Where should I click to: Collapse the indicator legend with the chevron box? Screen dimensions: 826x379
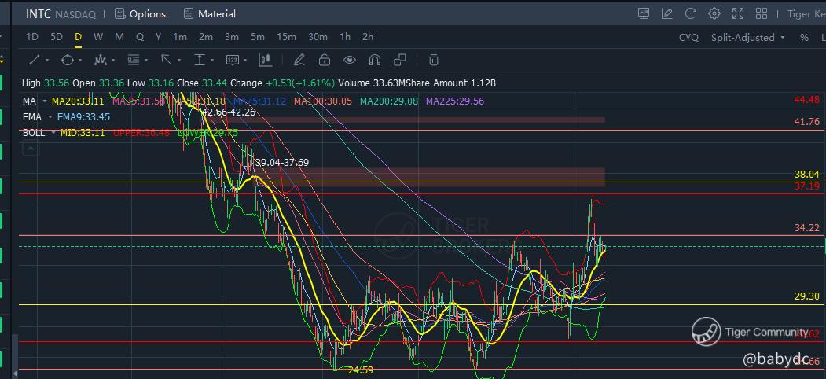[x=31, y=149]
